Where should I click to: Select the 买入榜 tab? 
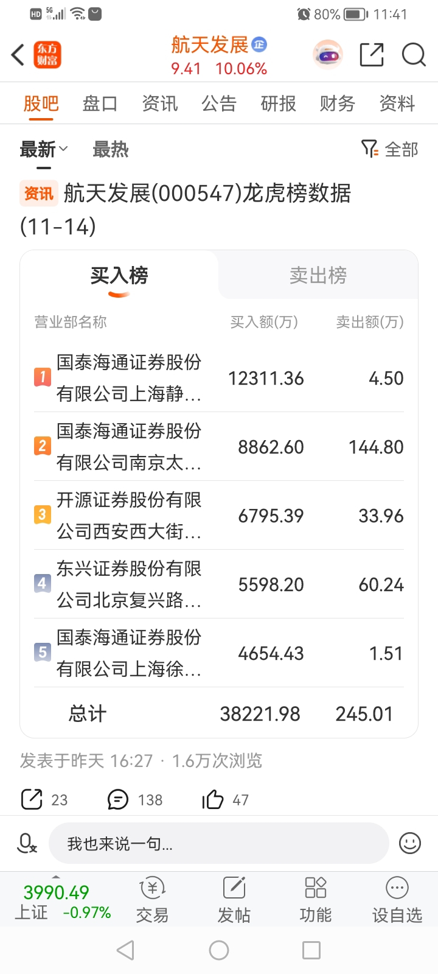(x=119, y=275)
